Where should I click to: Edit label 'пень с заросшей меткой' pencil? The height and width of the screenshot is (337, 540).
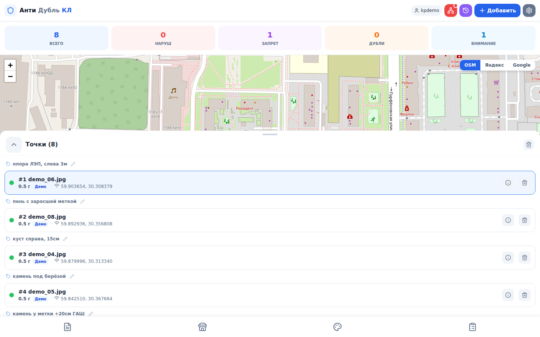pyautogui.click(x=82, y=201)
